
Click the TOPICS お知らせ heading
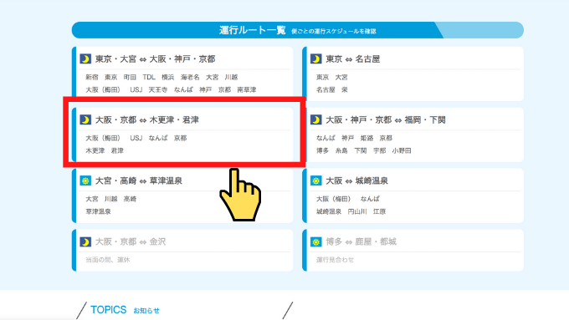125,310
